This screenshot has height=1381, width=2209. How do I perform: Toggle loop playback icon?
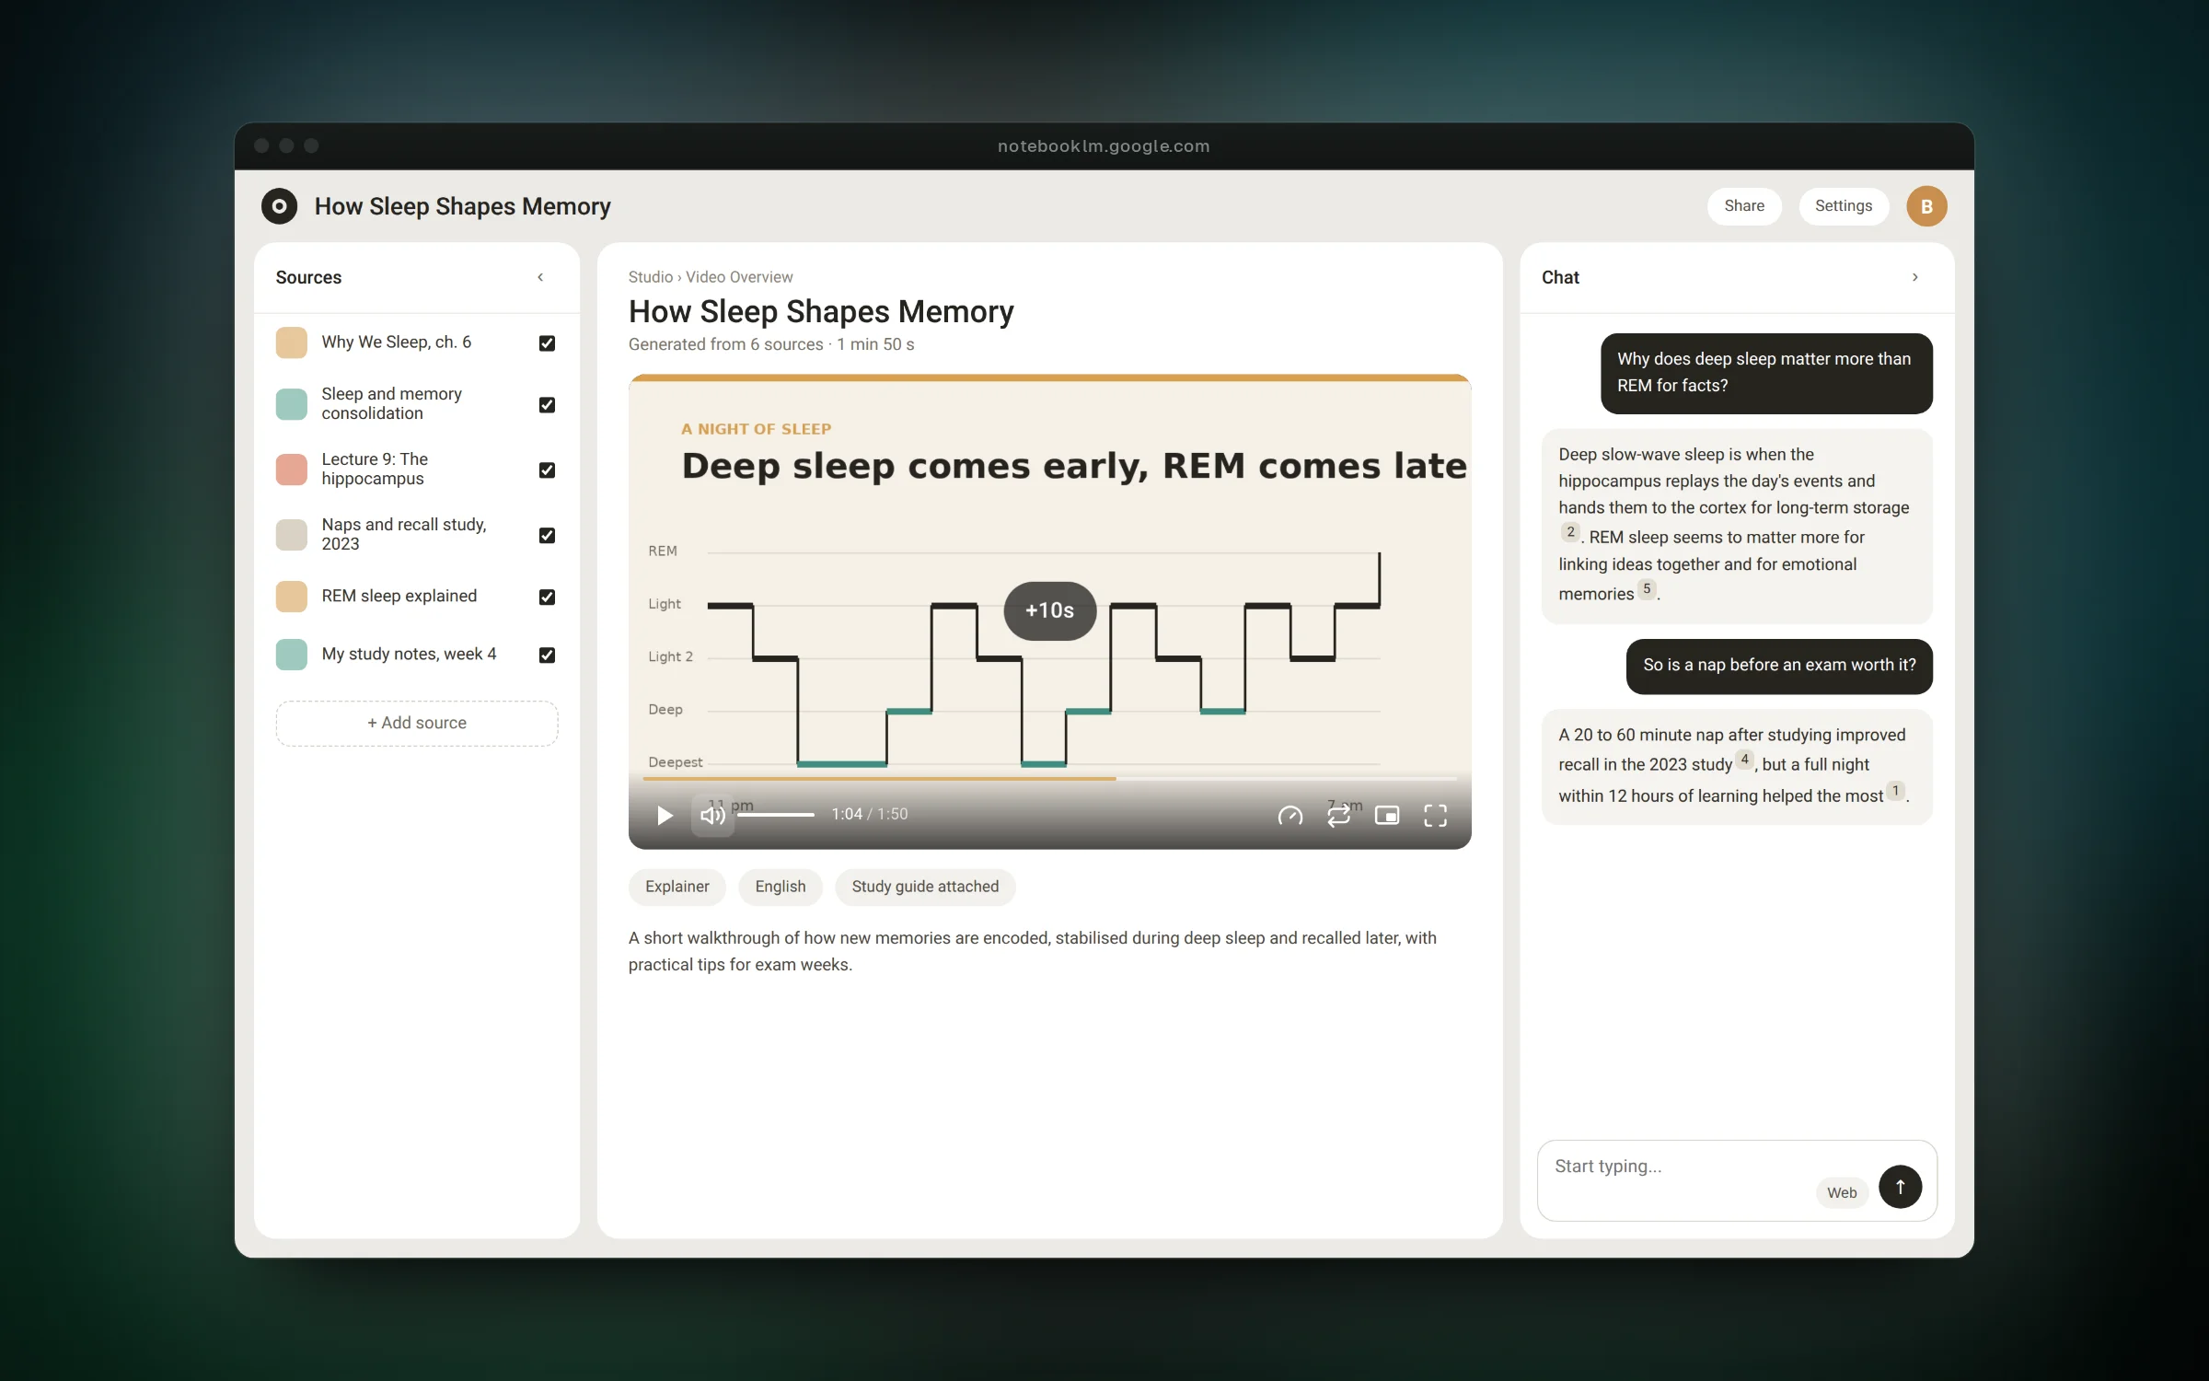pos(1339,815)
